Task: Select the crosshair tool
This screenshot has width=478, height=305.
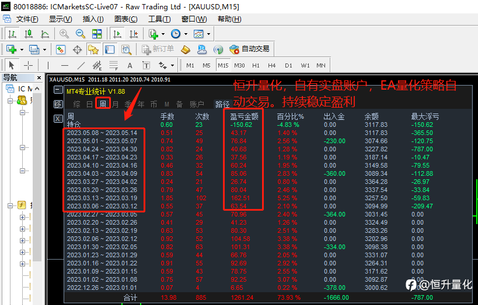Action: point(28,65)
